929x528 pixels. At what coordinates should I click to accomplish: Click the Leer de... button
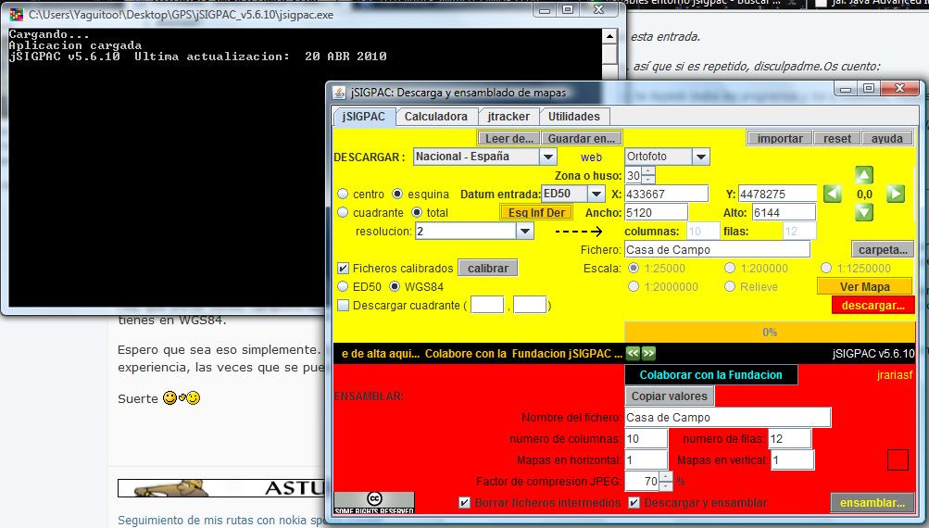click(x=508, y=138)
